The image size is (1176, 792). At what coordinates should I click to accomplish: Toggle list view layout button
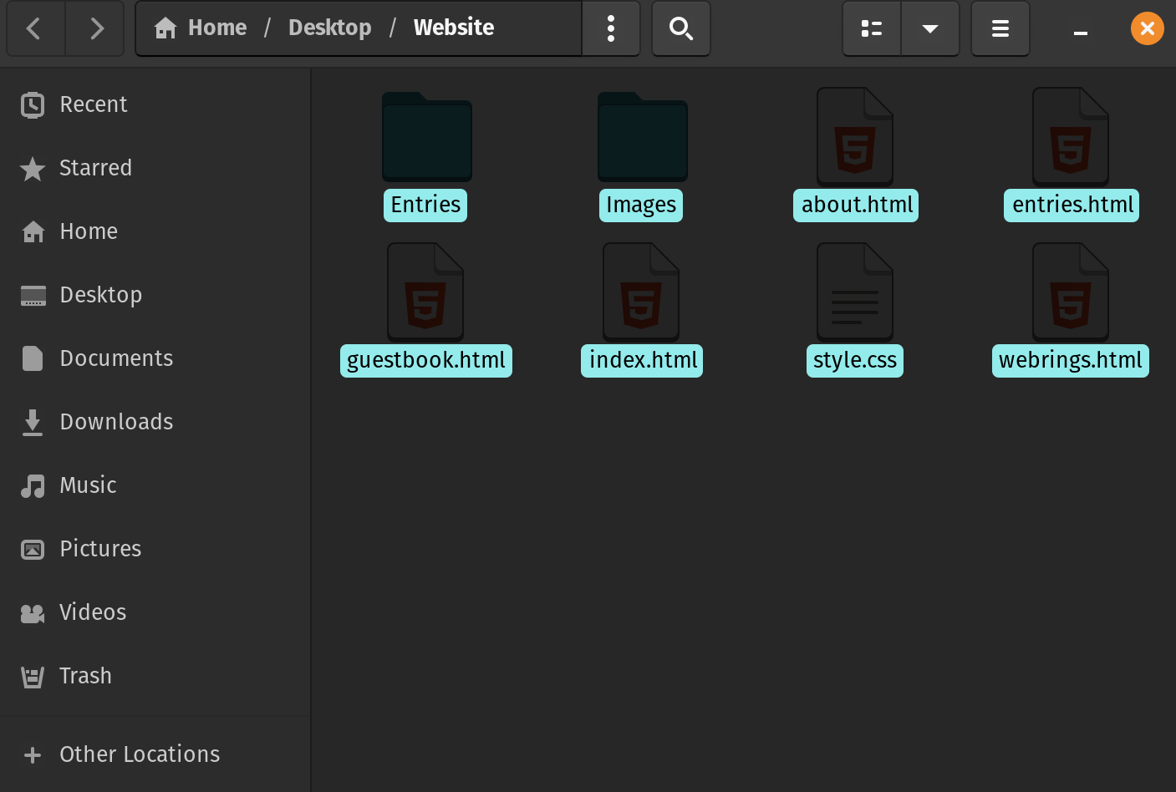coord(871,29)
